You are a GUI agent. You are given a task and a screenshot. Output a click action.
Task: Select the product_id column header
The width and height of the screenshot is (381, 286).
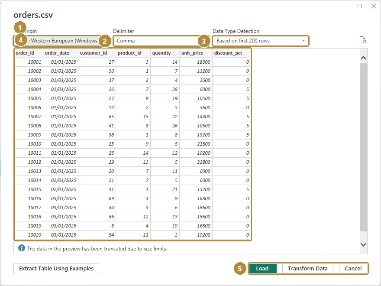(x=133, y=53)
